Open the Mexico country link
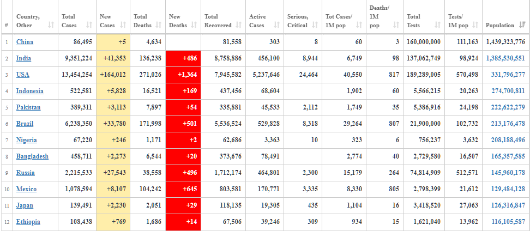The image size is (530, 231). pyautogui.click(x=26, y=189)
